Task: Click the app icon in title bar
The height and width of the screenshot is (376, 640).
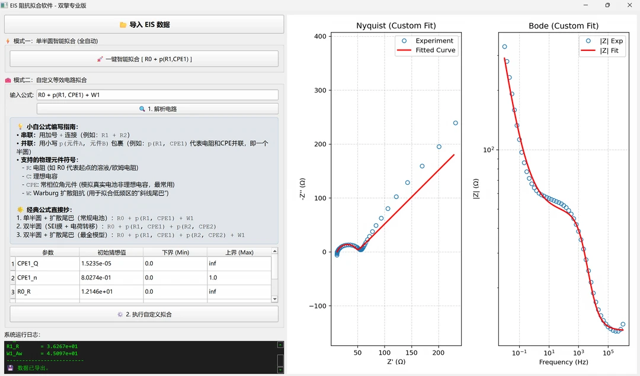Action: tap(4, 5)
